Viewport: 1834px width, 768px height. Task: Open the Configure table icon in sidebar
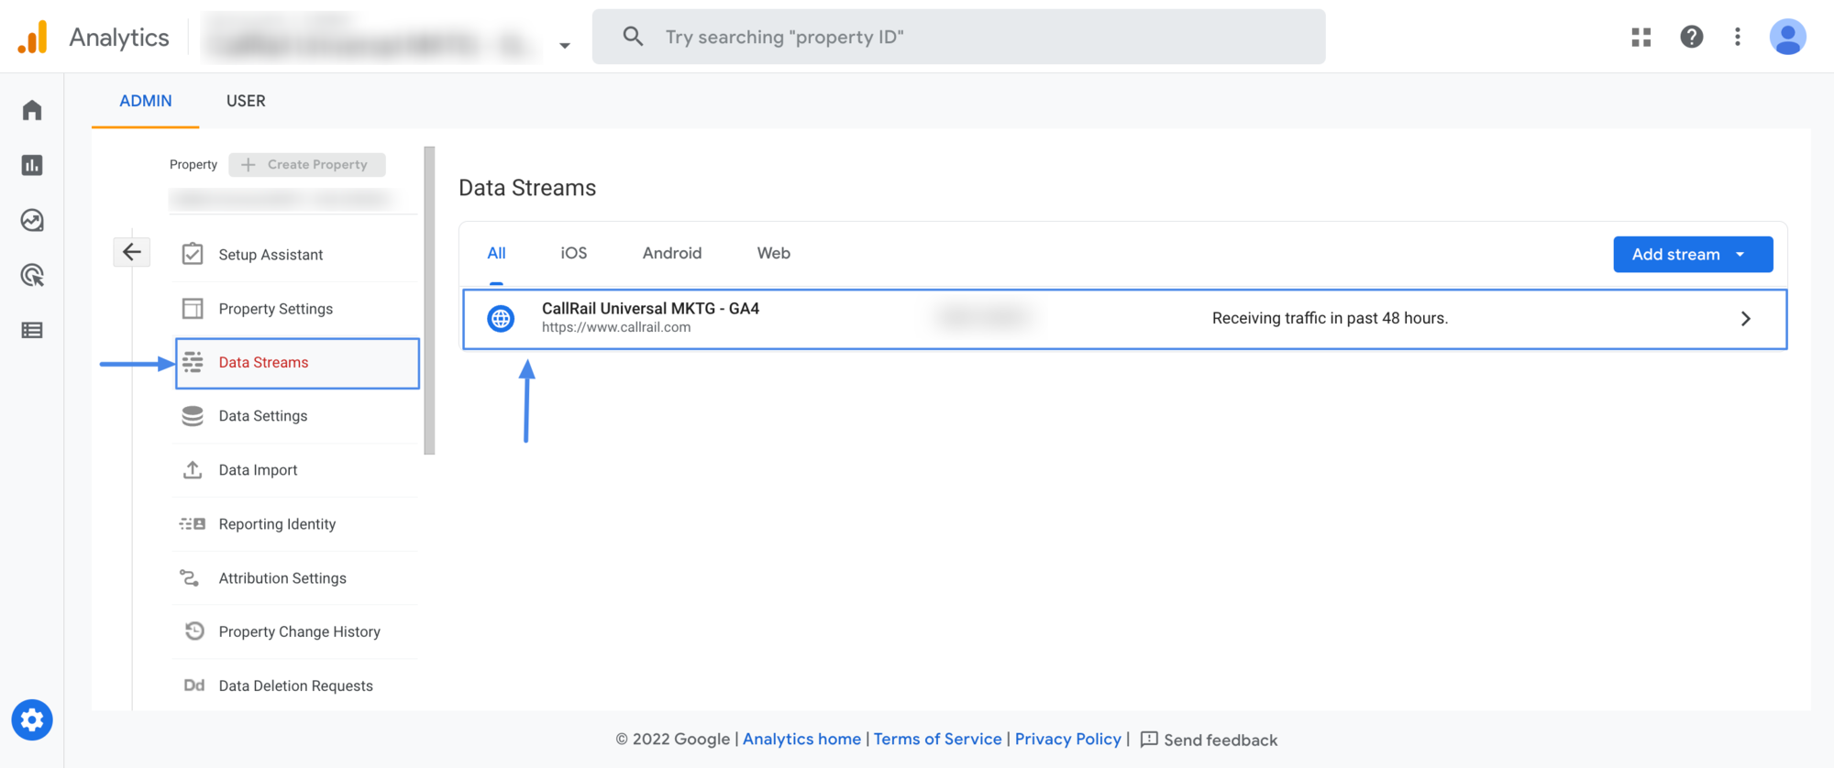pyautogui.click(x=32, y=330)
